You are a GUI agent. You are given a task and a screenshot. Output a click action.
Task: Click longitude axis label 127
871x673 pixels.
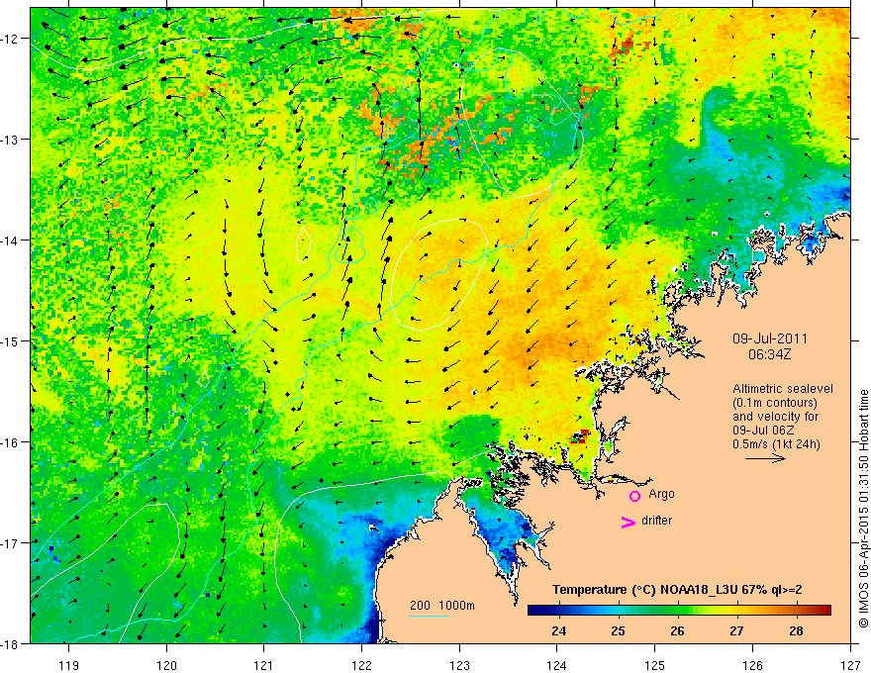pyautogui.click(x=850, y=665)
